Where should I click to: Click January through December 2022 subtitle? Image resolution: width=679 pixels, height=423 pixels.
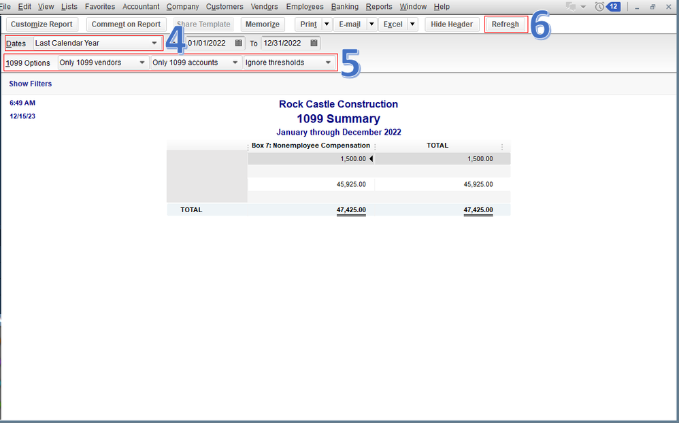click(x=339, y=132)
